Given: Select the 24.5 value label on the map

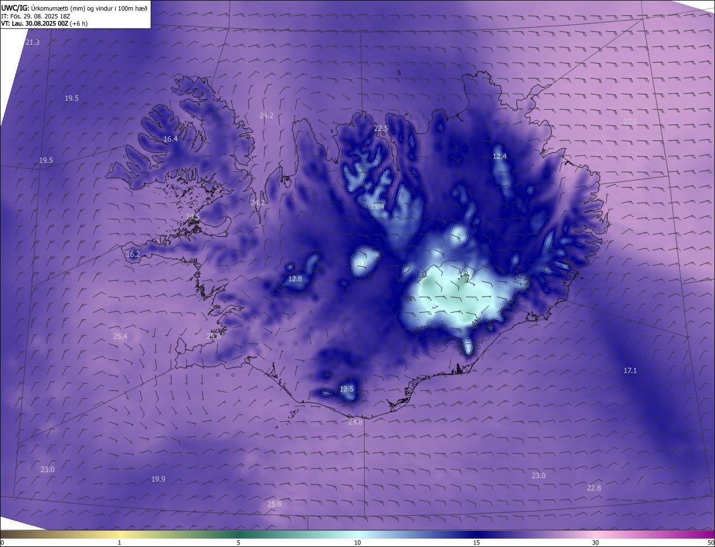Looking at the screenshot, I should tap(193, 216).
